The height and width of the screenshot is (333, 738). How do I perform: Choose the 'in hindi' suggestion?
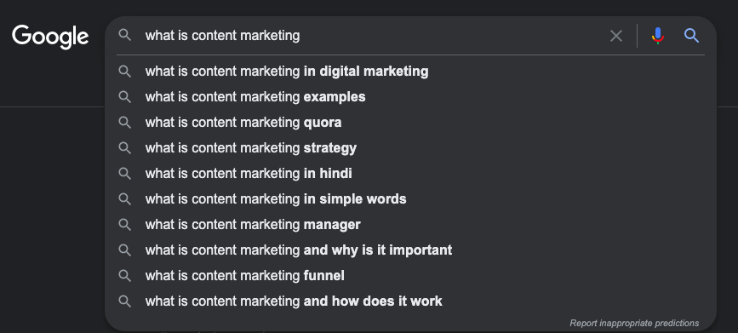410,174
